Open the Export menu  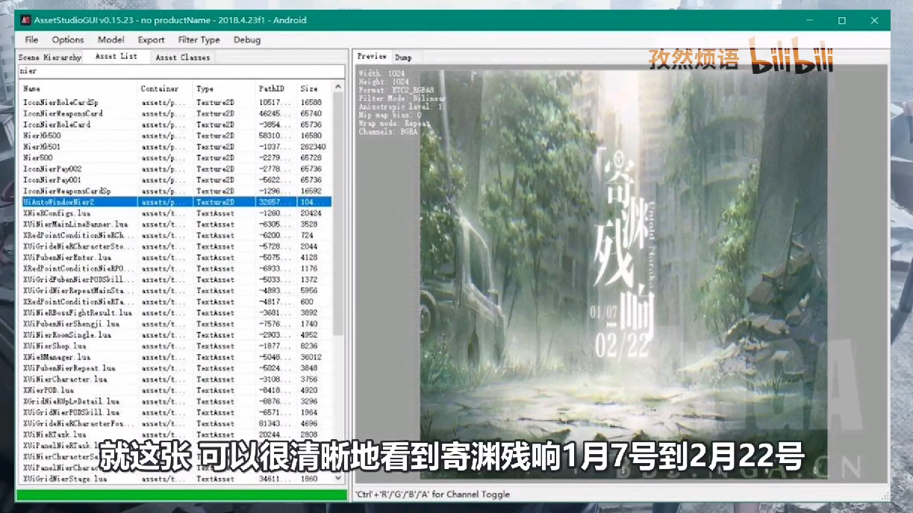coord(152,40)
